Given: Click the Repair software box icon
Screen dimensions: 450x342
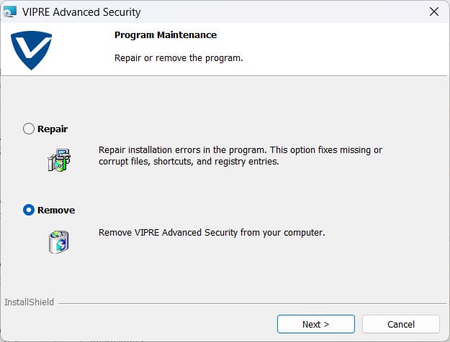Looking at the screenshot, I should click(59, 160).
